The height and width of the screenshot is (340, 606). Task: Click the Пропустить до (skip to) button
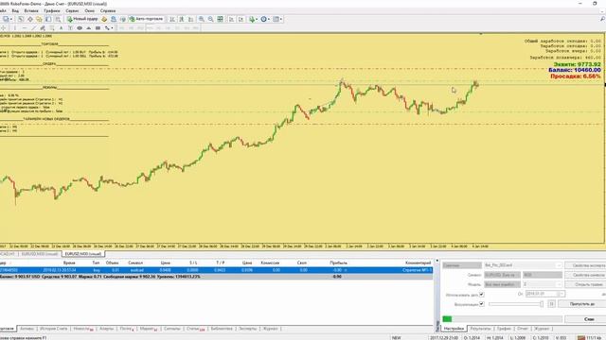582,304
